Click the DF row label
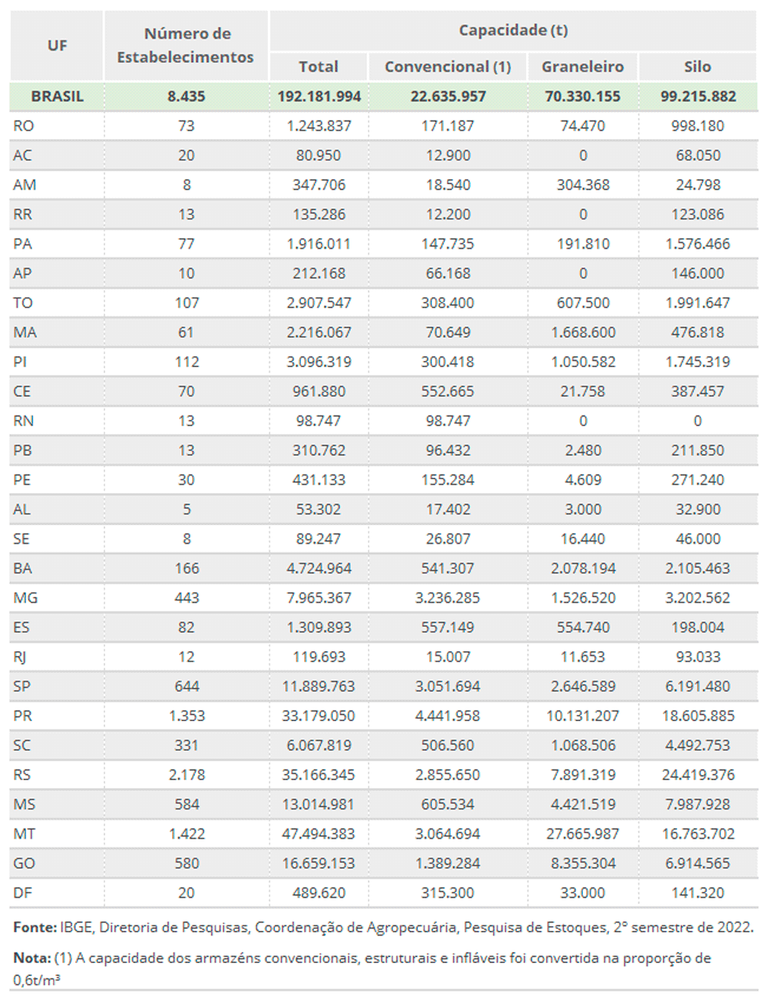 pos(22,893)
